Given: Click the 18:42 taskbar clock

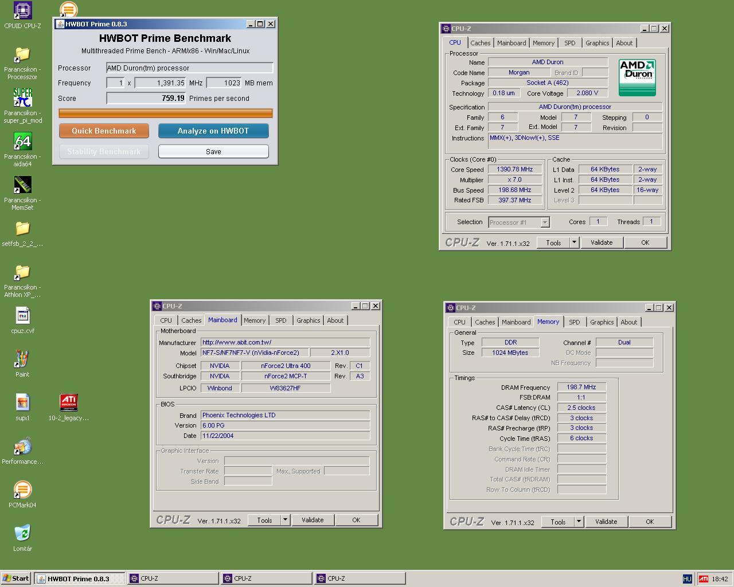Looking at the screenshot, I should 720,579.
